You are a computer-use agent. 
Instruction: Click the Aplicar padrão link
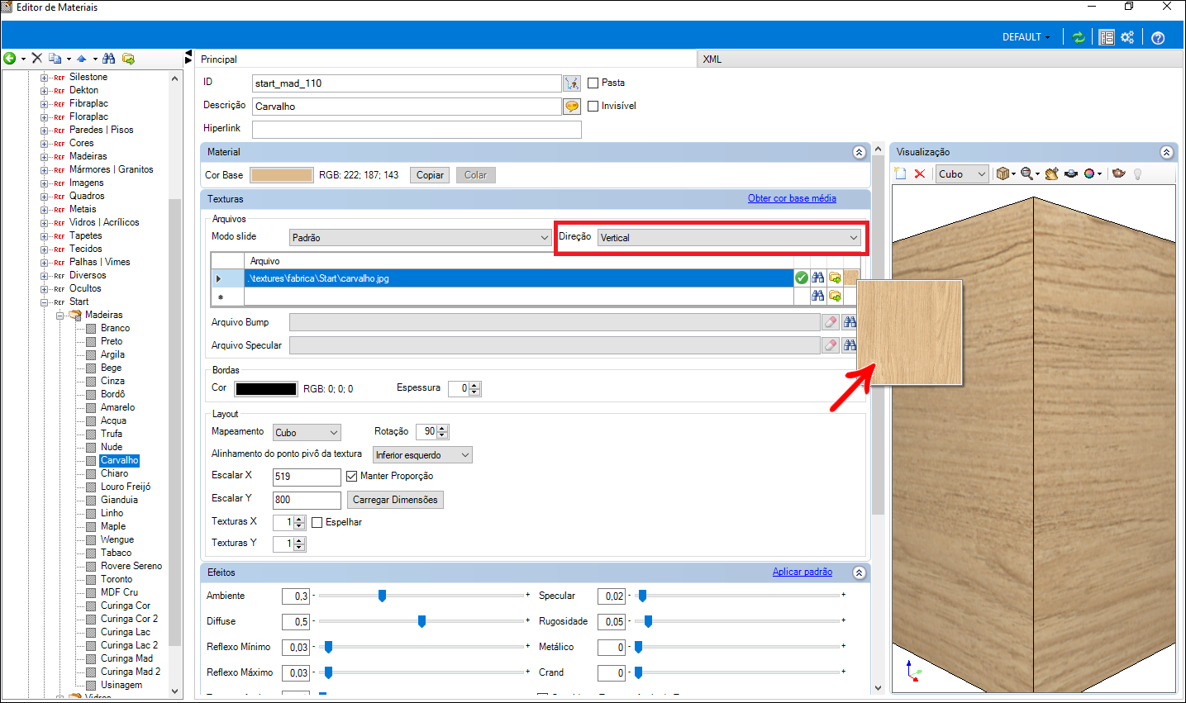pyautogui.click(x=802, y=572)
